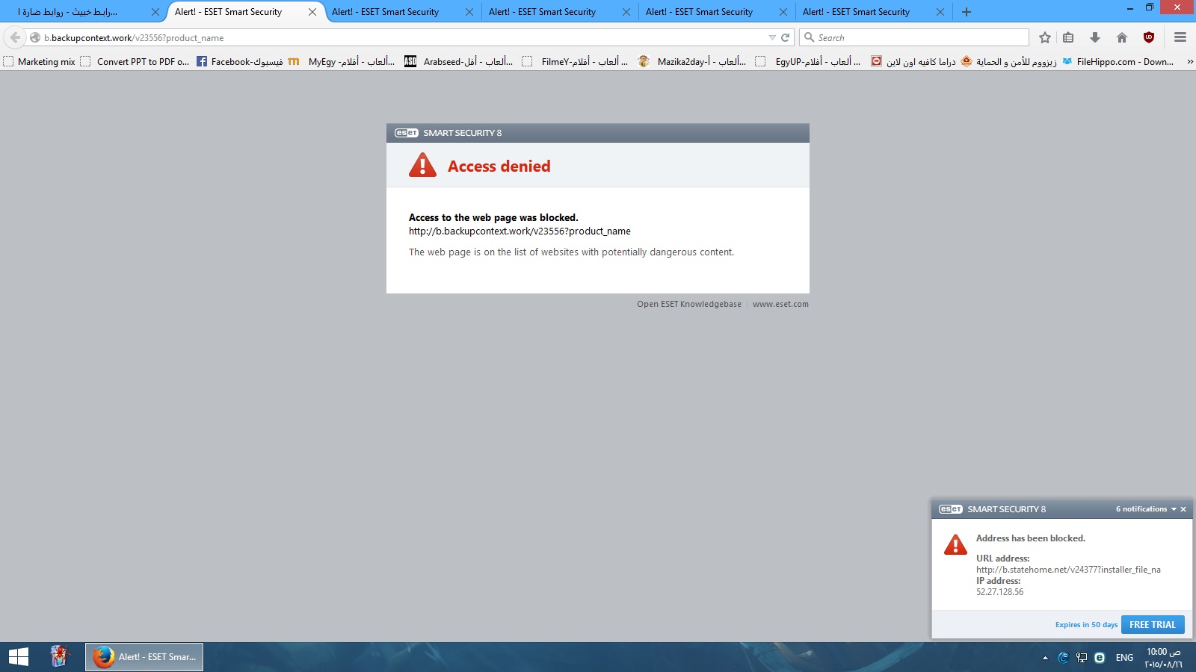Open the taskbar clock and date
The height and width of the screenshot is (672, 1196).
(x=1164, y=658)
